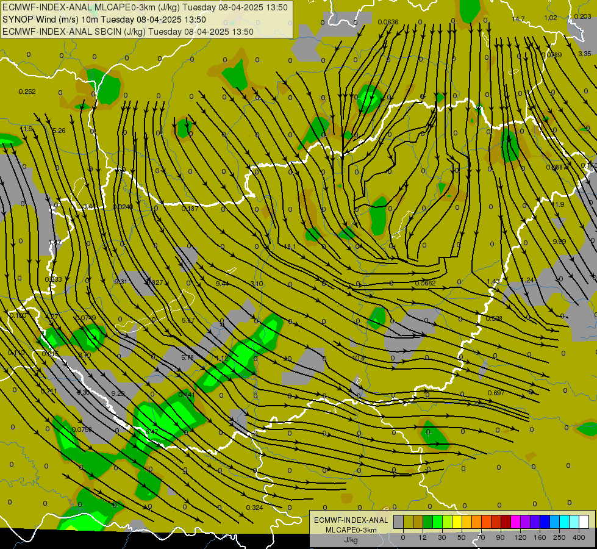The height and width of the screenshot is (549, 597).
Task: Click the map value 9.99
Action: click(559, 242)
